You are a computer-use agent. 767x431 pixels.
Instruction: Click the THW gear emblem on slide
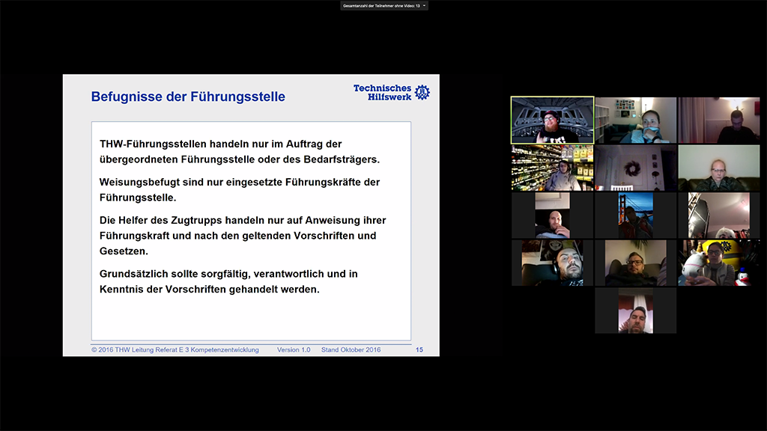click(422, 92)
